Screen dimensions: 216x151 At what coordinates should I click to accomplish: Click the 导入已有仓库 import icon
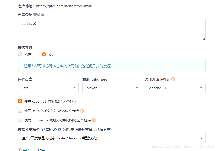click(20, 150)
